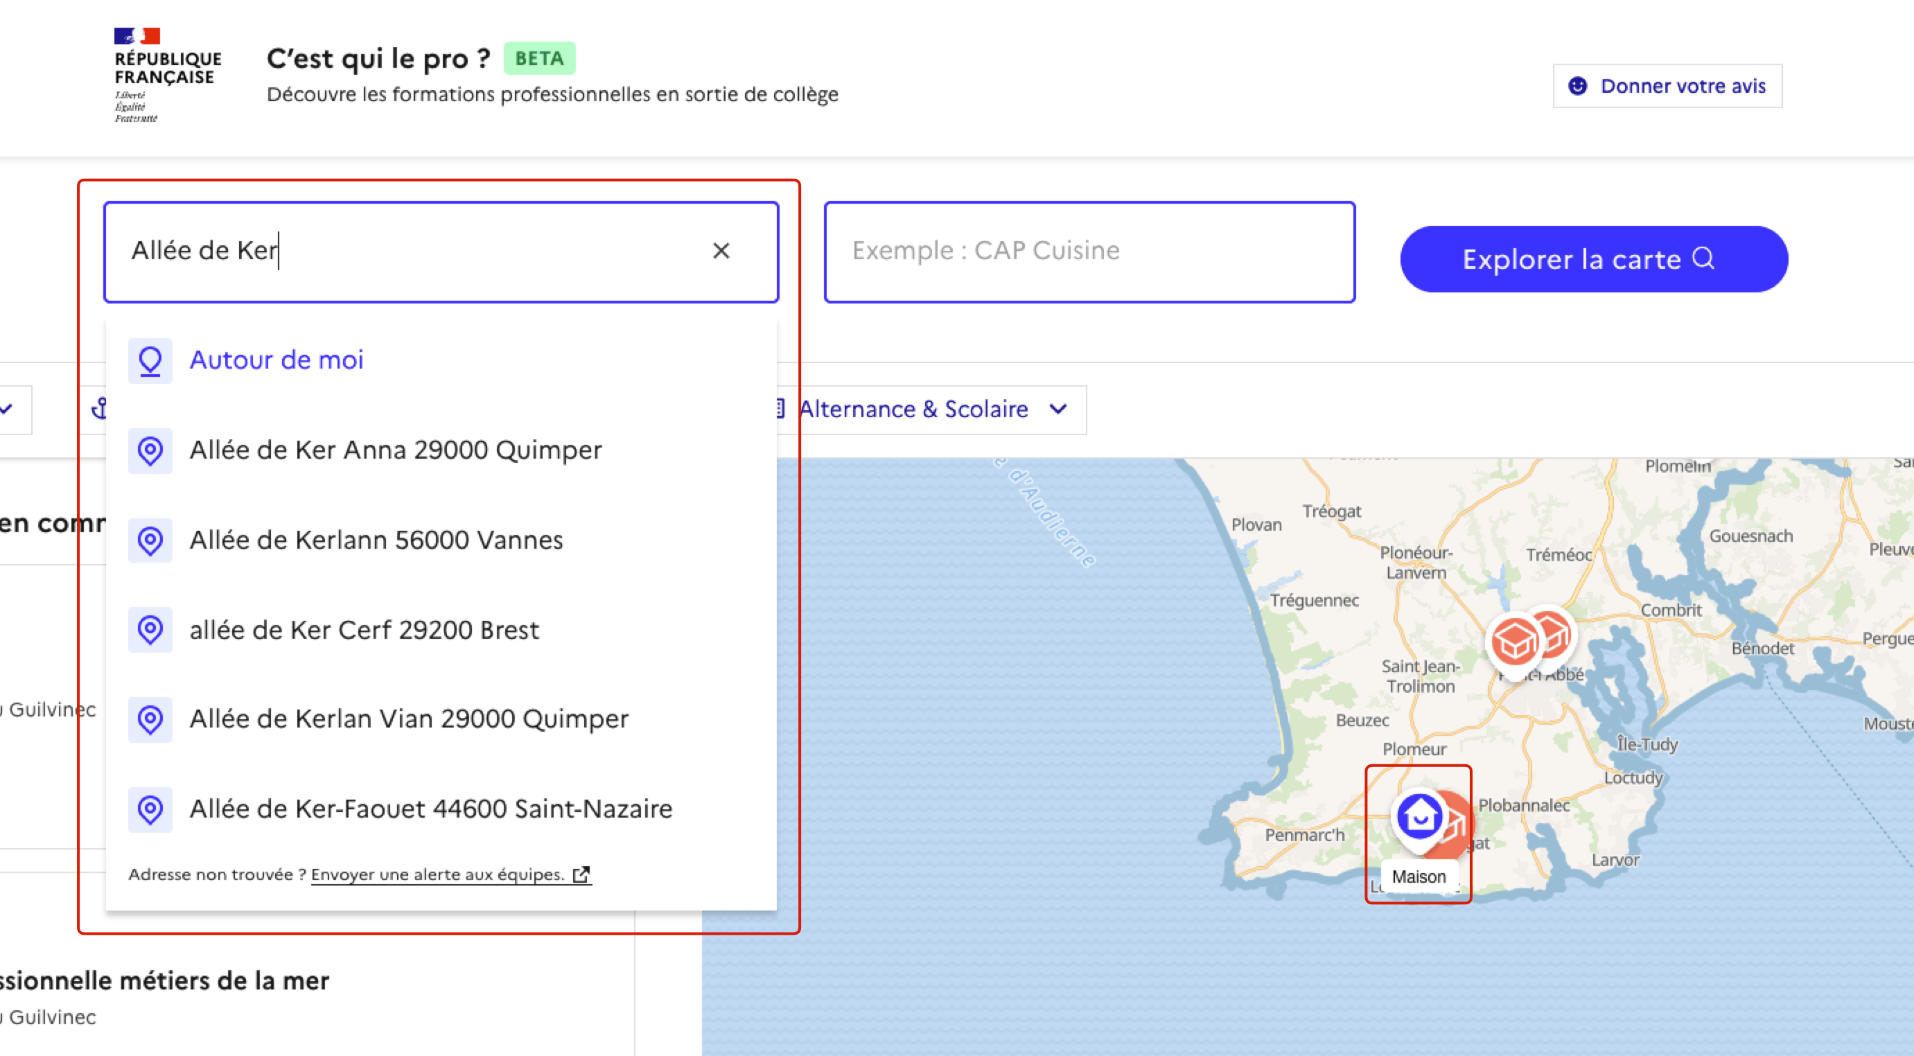This screenshot has width=1914, height=1056.
Task: Focus the Exemple : CAP Cuisine field
Action: (1089, 251)
